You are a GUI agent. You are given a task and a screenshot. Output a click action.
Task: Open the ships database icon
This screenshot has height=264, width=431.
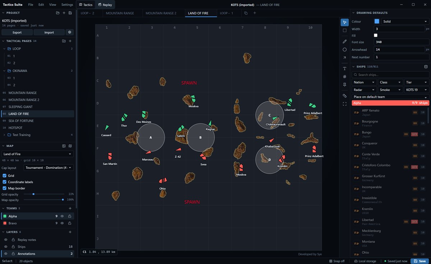point(426,67)
